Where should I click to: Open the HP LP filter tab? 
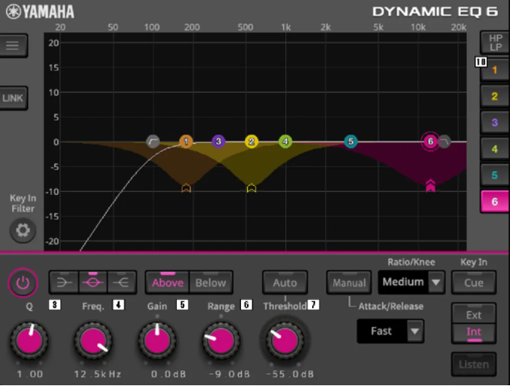[x=495, y=42]
